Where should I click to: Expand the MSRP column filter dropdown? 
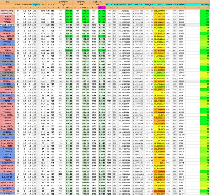point(184,7)
